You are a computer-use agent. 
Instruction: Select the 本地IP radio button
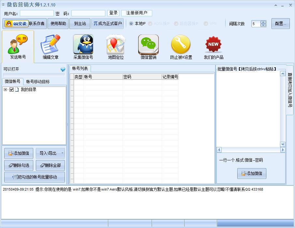coord(131,24)
